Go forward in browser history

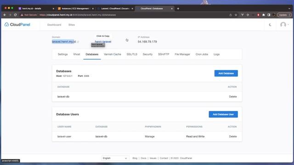(10, 15)
